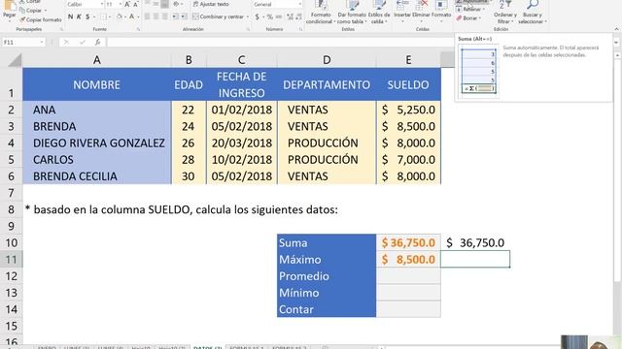Image resolution: width=622 pixels, height=349 pixels.
Task: Click the empty Mínimo result cell
Action: [408, 293]
